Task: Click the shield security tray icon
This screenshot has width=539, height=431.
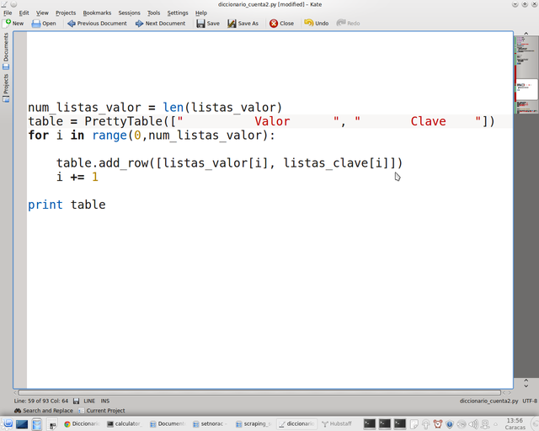Action: coord(449,424)
